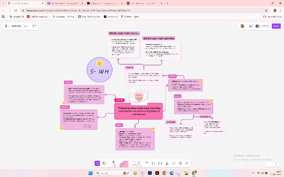Open the Chrome three-dot menu
Image resolution: width=284 pixels, height=177 pixels.
point(280,11)
